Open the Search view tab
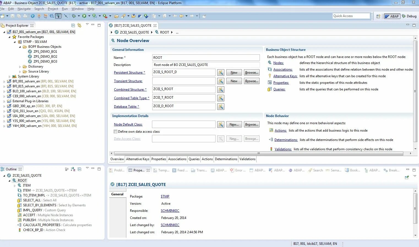This screenshot has height=247, width=419. (x=315, y=170)
